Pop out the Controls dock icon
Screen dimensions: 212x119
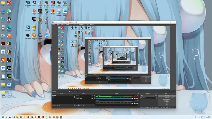(x=175, y=94)
